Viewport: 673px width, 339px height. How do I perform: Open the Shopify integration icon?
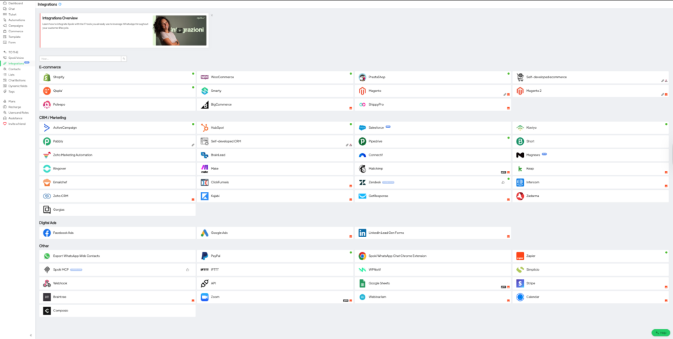pyautogui.click(x=47, y=78)
